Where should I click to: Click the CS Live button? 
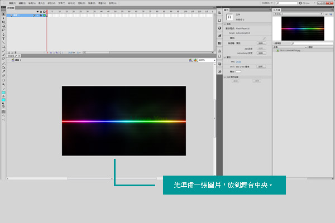click(x=304, y=3)
